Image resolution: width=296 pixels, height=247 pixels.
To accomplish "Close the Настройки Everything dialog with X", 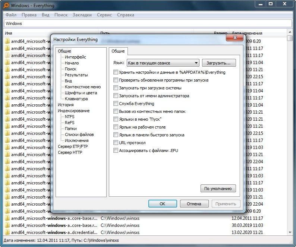I will (234, 38).
